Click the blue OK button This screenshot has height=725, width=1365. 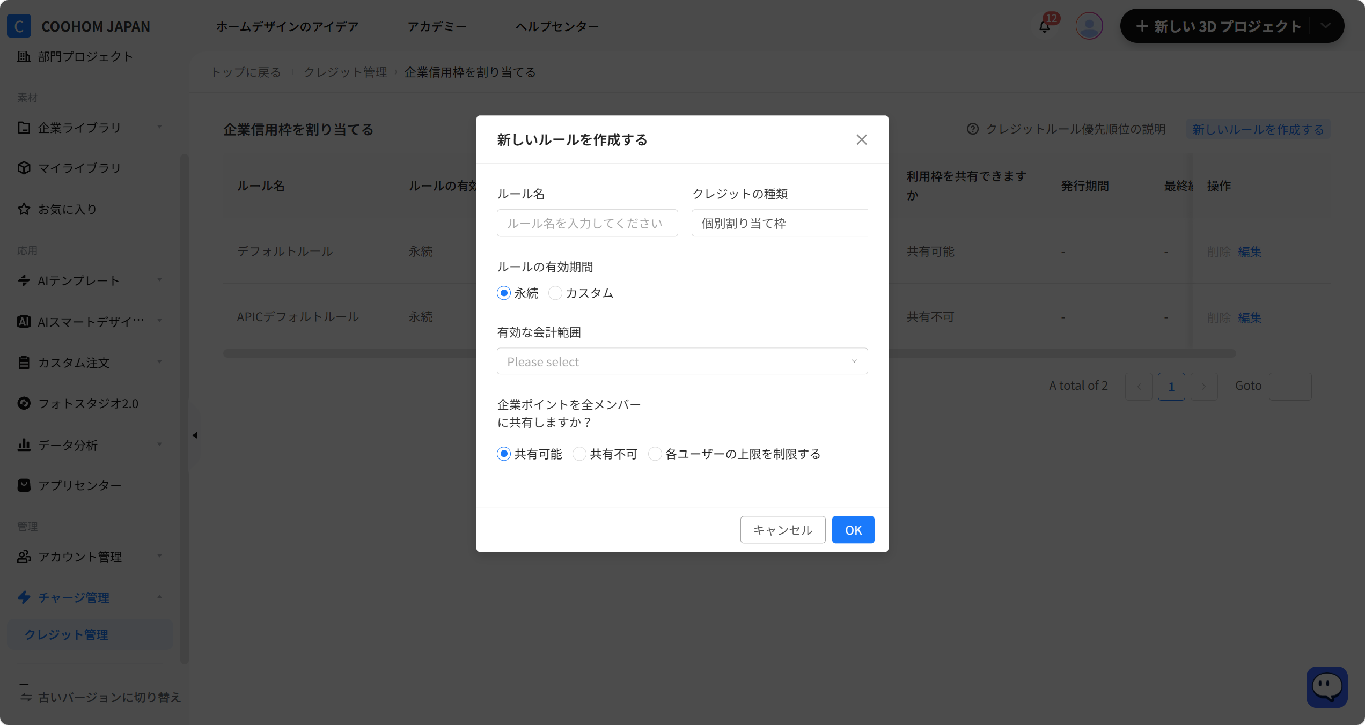pos(853,530)
